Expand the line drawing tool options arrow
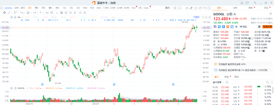 (12, 13)
